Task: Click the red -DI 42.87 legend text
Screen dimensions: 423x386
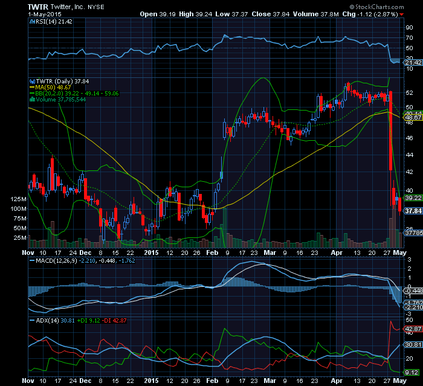Action: pyautogui.click(x=114, y=320)
